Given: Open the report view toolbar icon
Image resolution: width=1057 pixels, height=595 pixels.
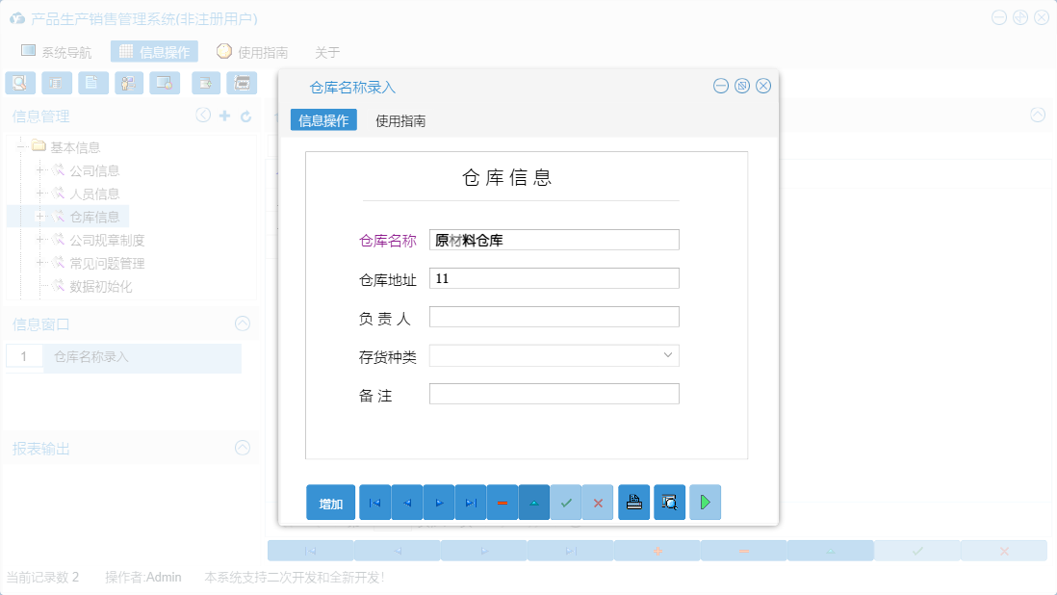Looking at the screenshot, I should click(56, 83).
